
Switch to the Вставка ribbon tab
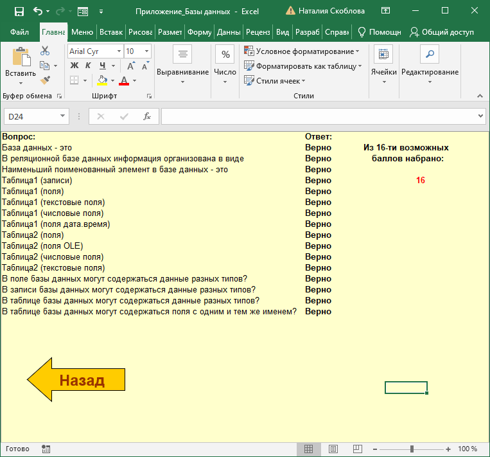point(111,32)
